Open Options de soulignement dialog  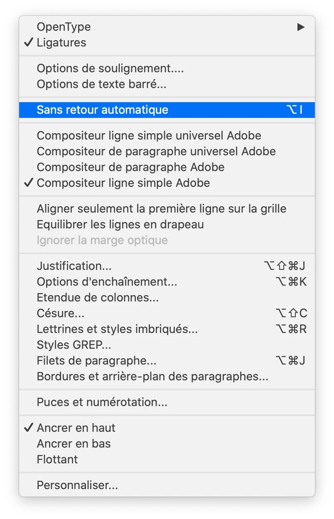pyautogui.click(x=110, y=69)
